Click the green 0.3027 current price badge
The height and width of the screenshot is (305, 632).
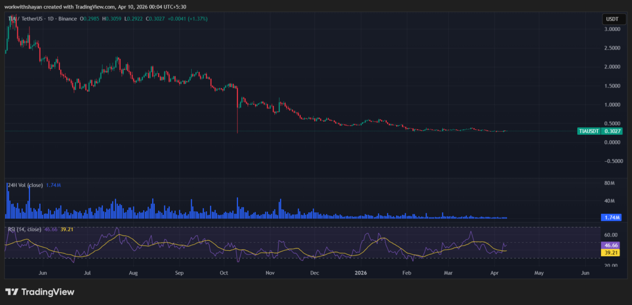(x=612, y=131)
